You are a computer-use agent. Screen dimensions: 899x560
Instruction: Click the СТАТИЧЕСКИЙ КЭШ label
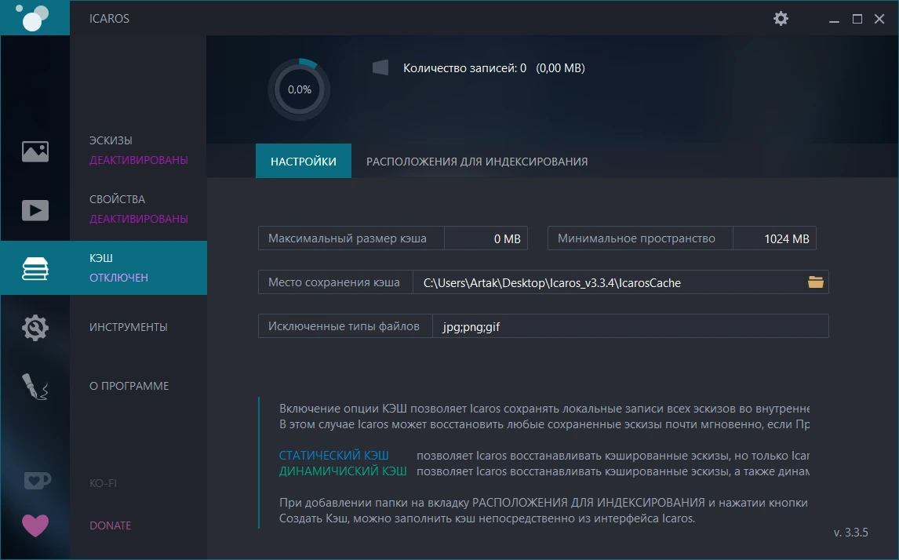(333, 456)
